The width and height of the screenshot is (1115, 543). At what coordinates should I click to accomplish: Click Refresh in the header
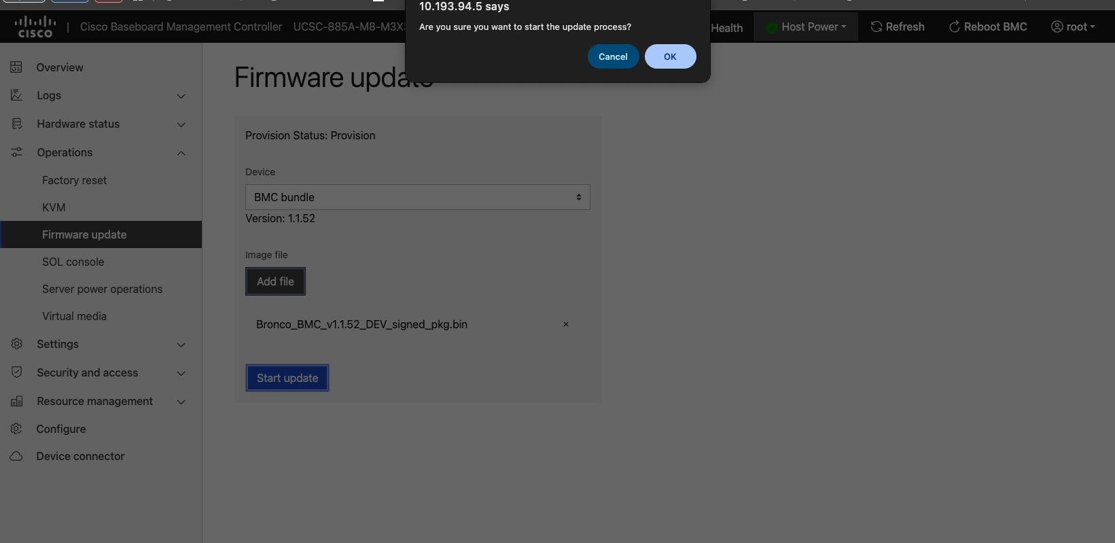pos(898,27)
